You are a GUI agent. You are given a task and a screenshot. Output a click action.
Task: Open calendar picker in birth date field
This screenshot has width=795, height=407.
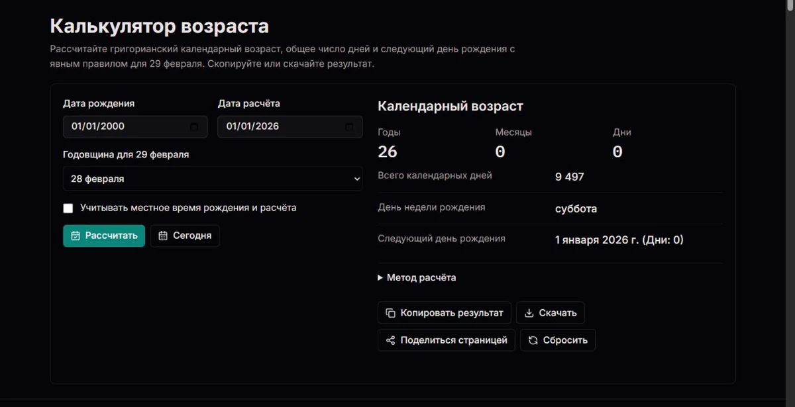193,126
